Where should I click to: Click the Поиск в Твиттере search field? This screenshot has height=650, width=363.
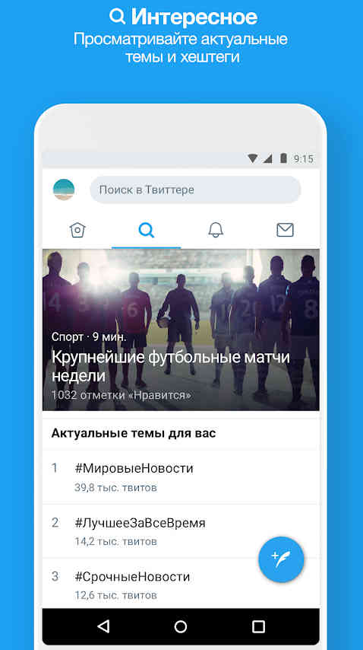[x=195, y=190]
